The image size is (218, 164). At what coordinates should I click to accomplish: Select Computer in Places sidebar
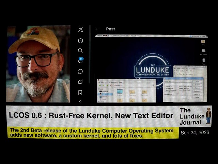tap(104, 92)
